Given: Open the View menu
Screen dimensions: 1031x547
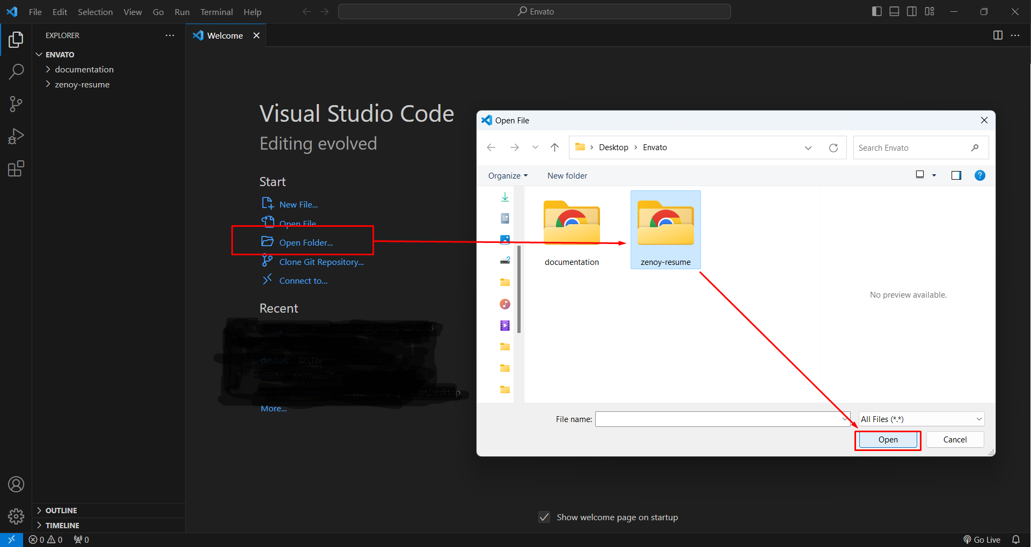Looking at the screenshot, I should tap(133, 12).
